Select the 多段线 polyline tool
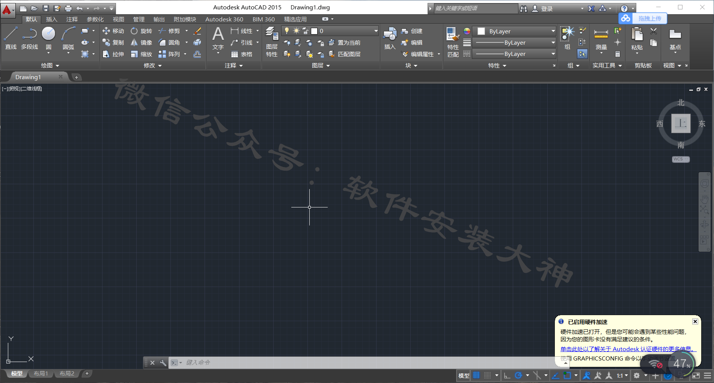 pos(29,38)
